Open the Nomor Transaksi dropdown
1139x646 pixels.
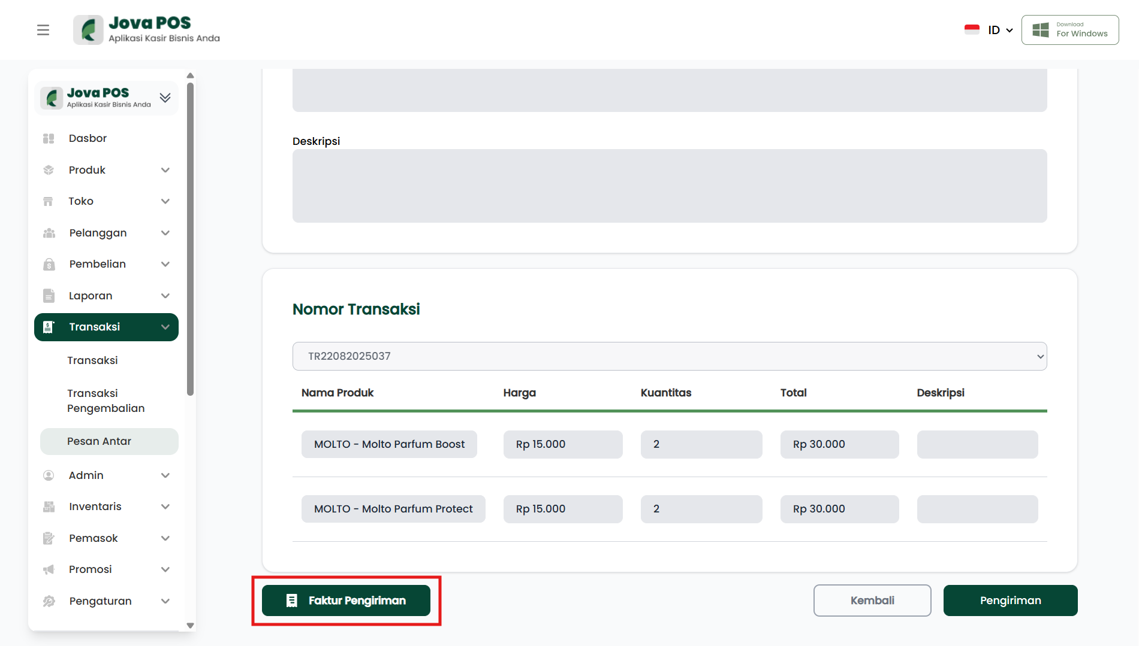point(669,356)
